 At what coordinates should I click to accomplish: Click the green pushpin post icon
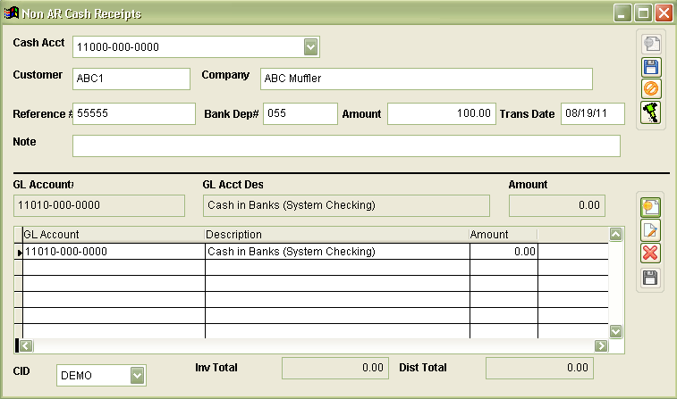(x=651, y=112)
